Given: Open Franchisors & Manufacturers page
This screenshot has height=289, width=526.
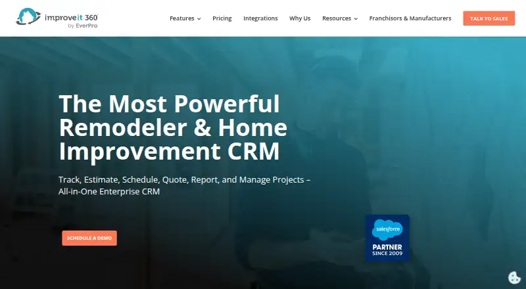Looking at the screenshot, I should 410,18.
